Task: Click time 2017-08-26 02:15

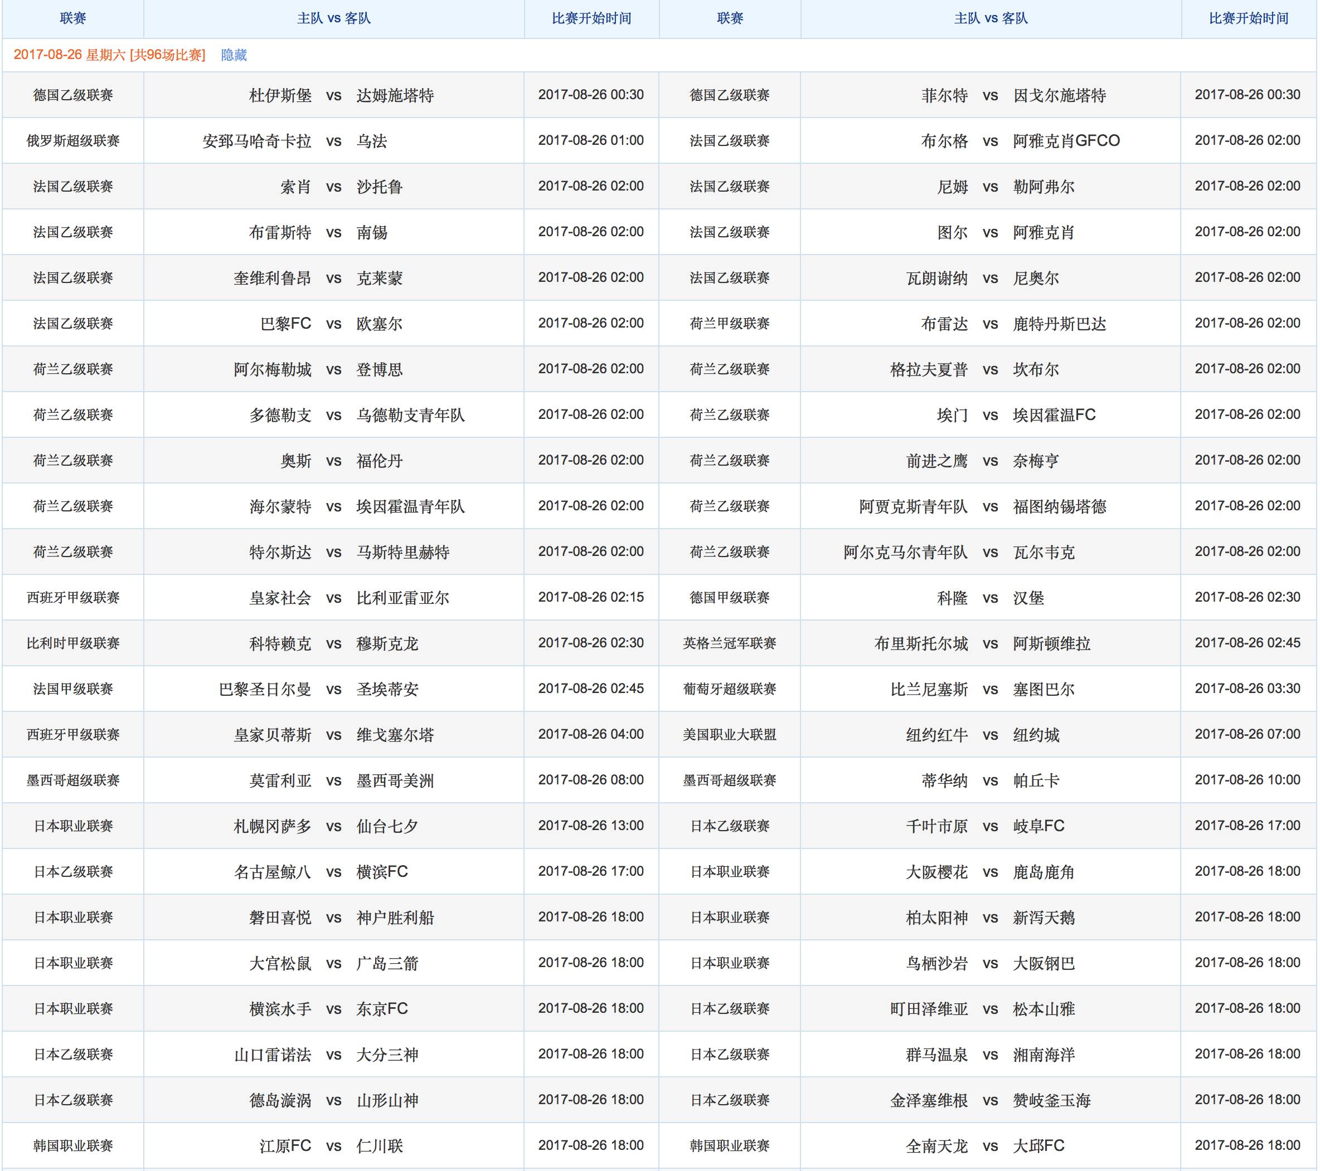Action: (591, 597)
